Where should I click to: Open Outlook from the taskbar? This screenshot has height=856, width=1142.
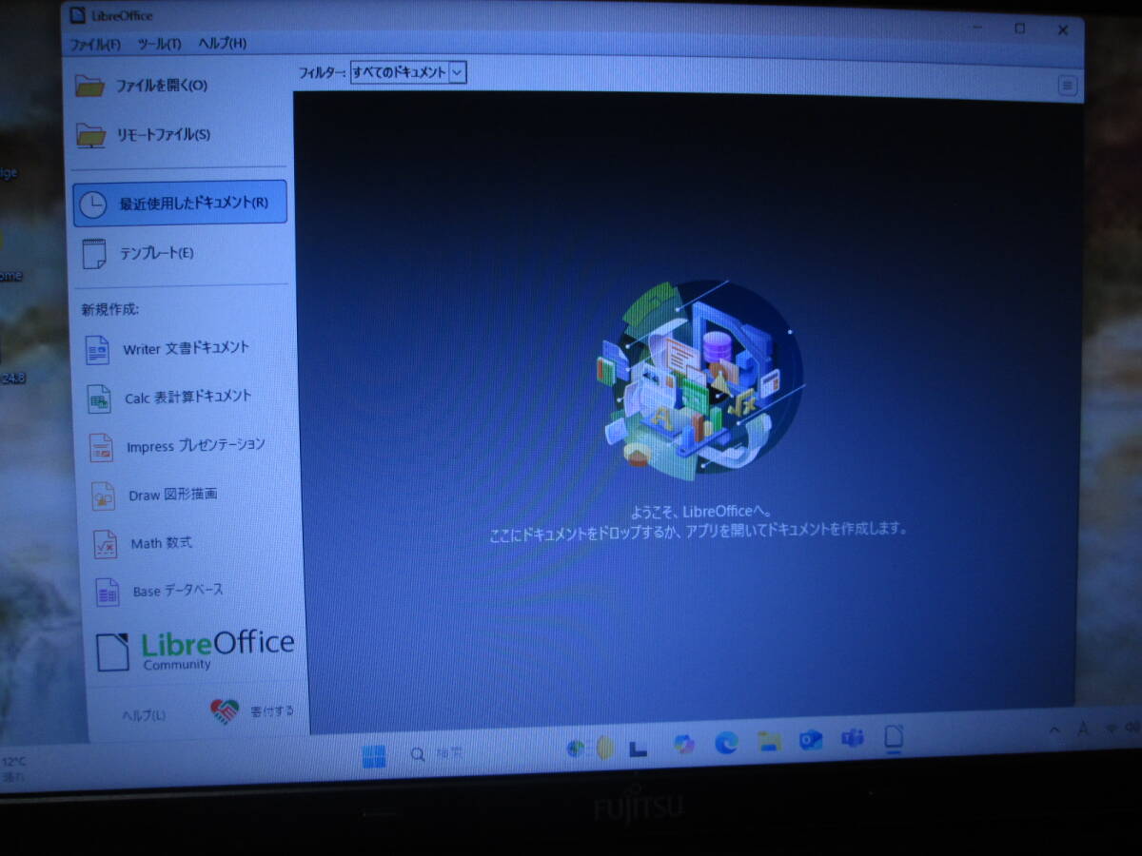(811, 740)
